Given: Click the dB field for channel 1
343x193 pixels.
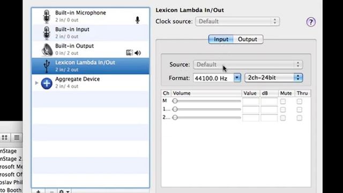Looking at the screenshot, I should click(269, 109).
